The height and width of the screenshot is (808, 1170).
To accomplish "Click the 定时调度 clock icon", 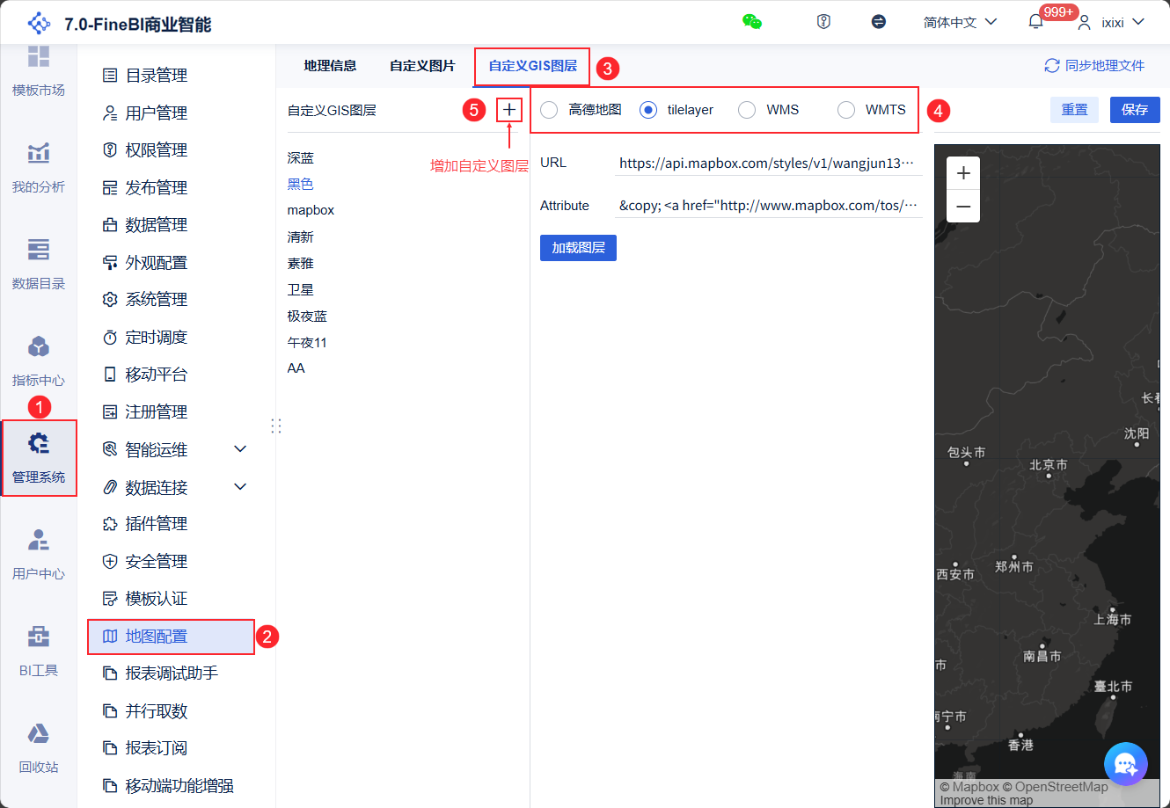I will (x=110, y=338).
